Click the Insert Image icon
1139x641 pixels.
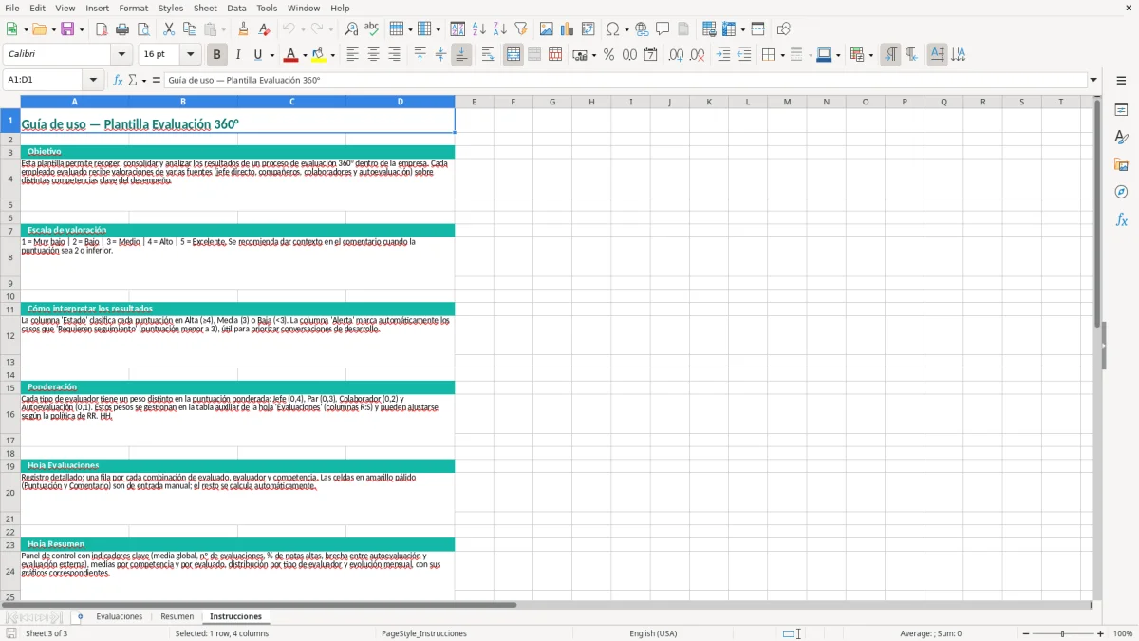pyautogui.click(x=547, y=29)
